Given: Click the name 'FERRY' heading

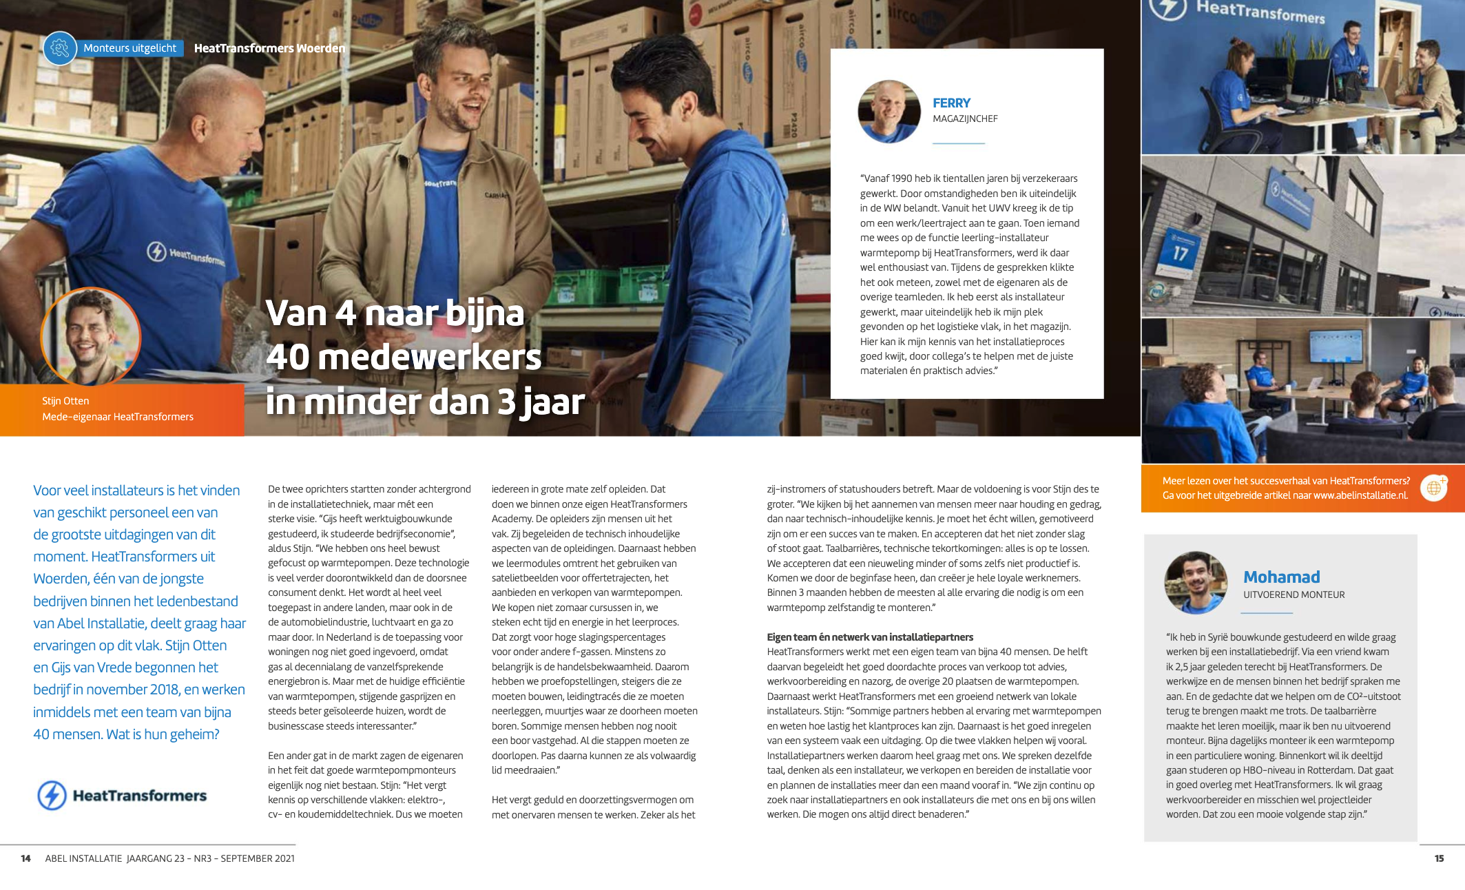Looking at the screenshot, I should [951, 103].
